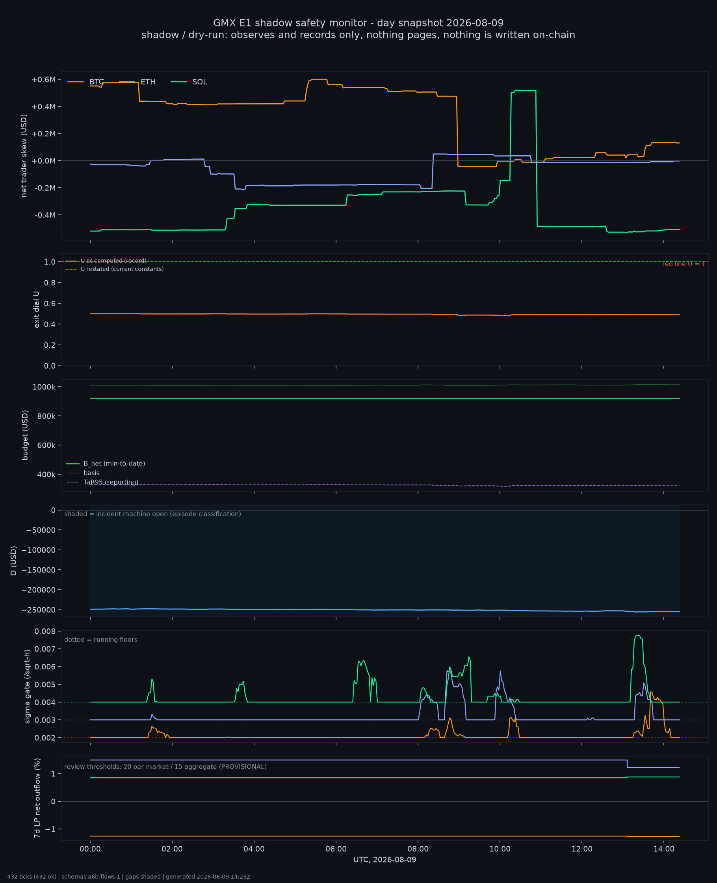
Task: Click the "10:00" time tick label
Action: [x=500, y=849]
